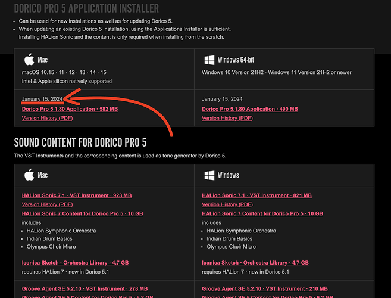Viewport: 391px width, 298px height.
Task: Download HALion Sonic 7.1 VST Instrument 821 MB
Action: click(x=257, y=195)
